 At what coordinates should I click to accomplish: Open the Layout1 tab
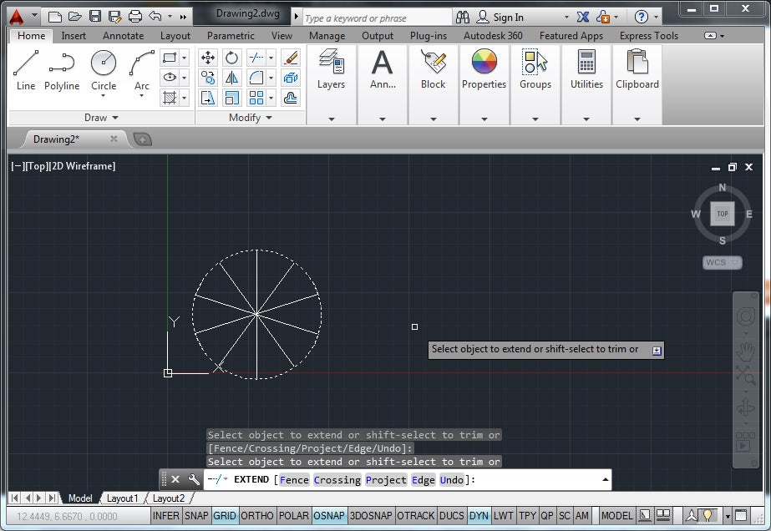click(x=122, y=498)
